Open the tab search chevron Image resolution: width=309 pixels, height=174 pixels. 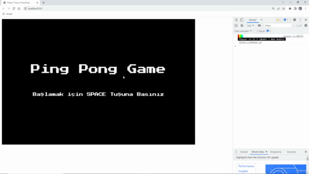click(x=283, y=2)
